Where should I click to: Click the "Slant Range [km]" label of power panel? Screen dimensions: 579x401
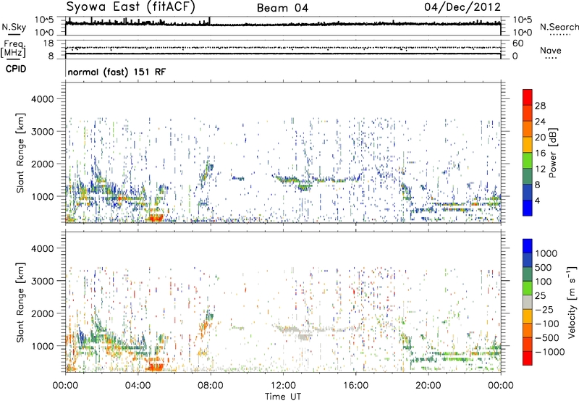point(20,153)
